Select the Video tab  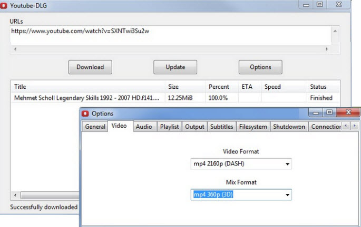(x=119, y=126)
